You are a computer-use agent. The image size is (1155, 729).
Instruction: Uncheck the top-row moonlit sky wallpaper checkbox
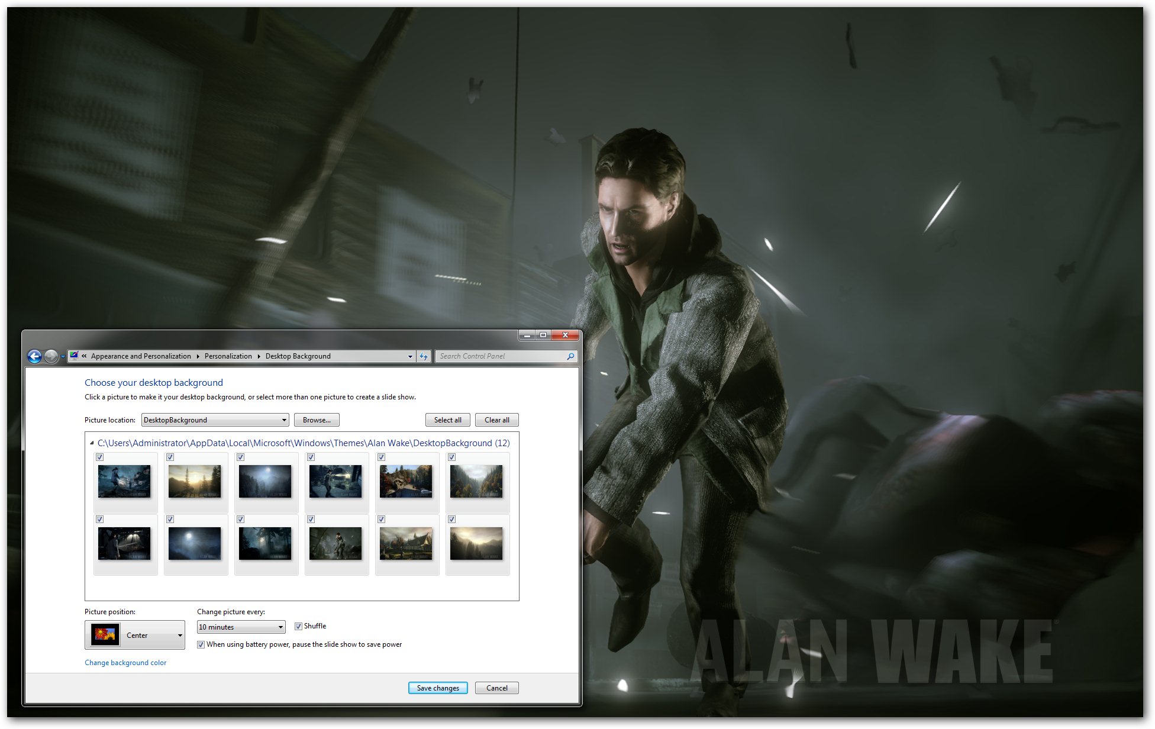click(x=241, y=457)
